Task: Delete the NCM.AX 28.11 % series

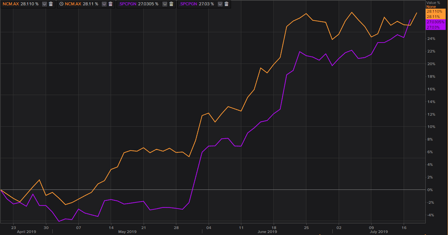Action: point(110,4)
